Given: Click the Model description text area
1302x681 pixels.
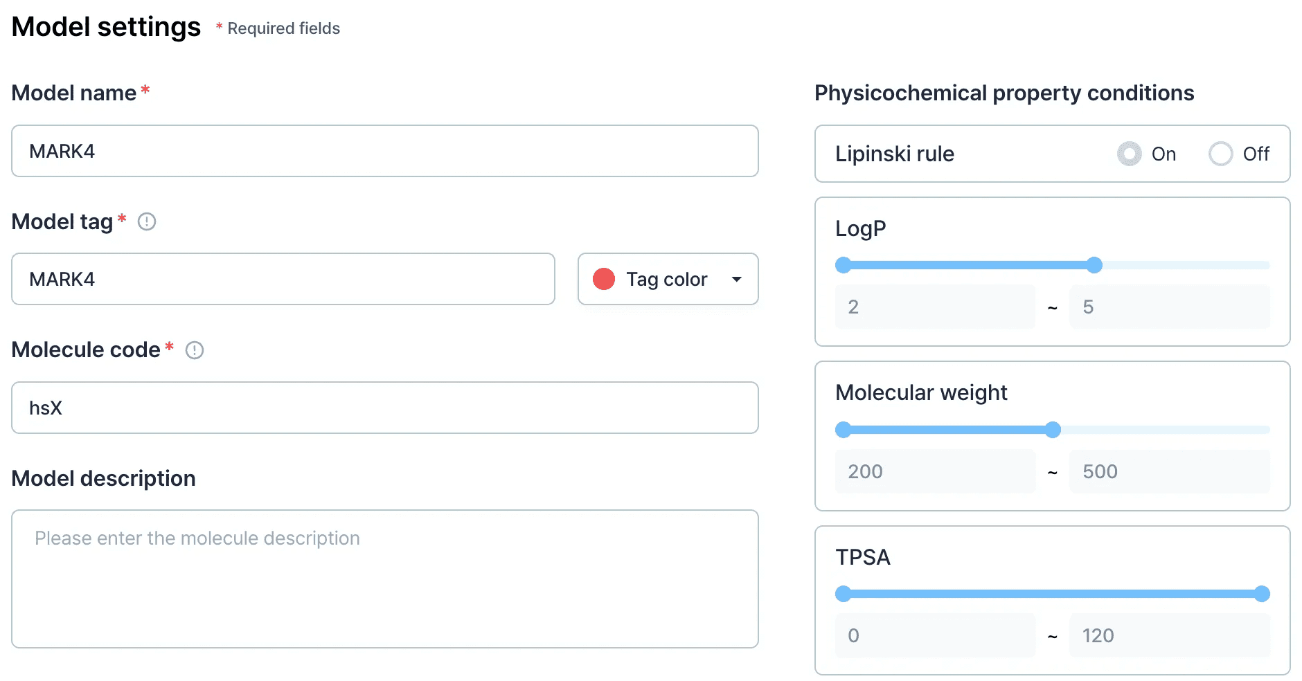Looking at the screenshot, I should [385, 579].
